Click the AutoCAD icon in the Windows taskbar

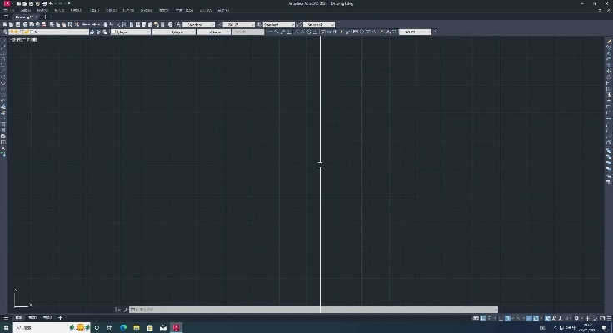(x=176, y=327)
